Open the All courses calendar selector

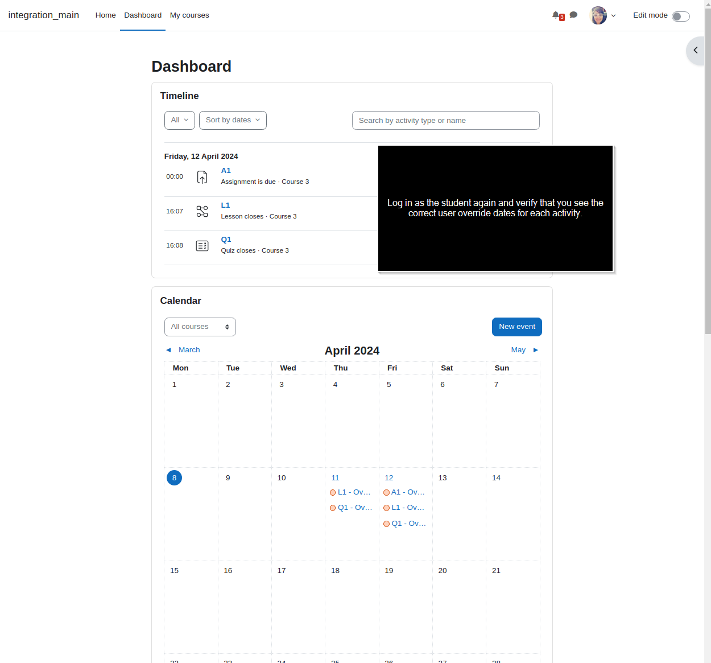click(x=200, y=327)
